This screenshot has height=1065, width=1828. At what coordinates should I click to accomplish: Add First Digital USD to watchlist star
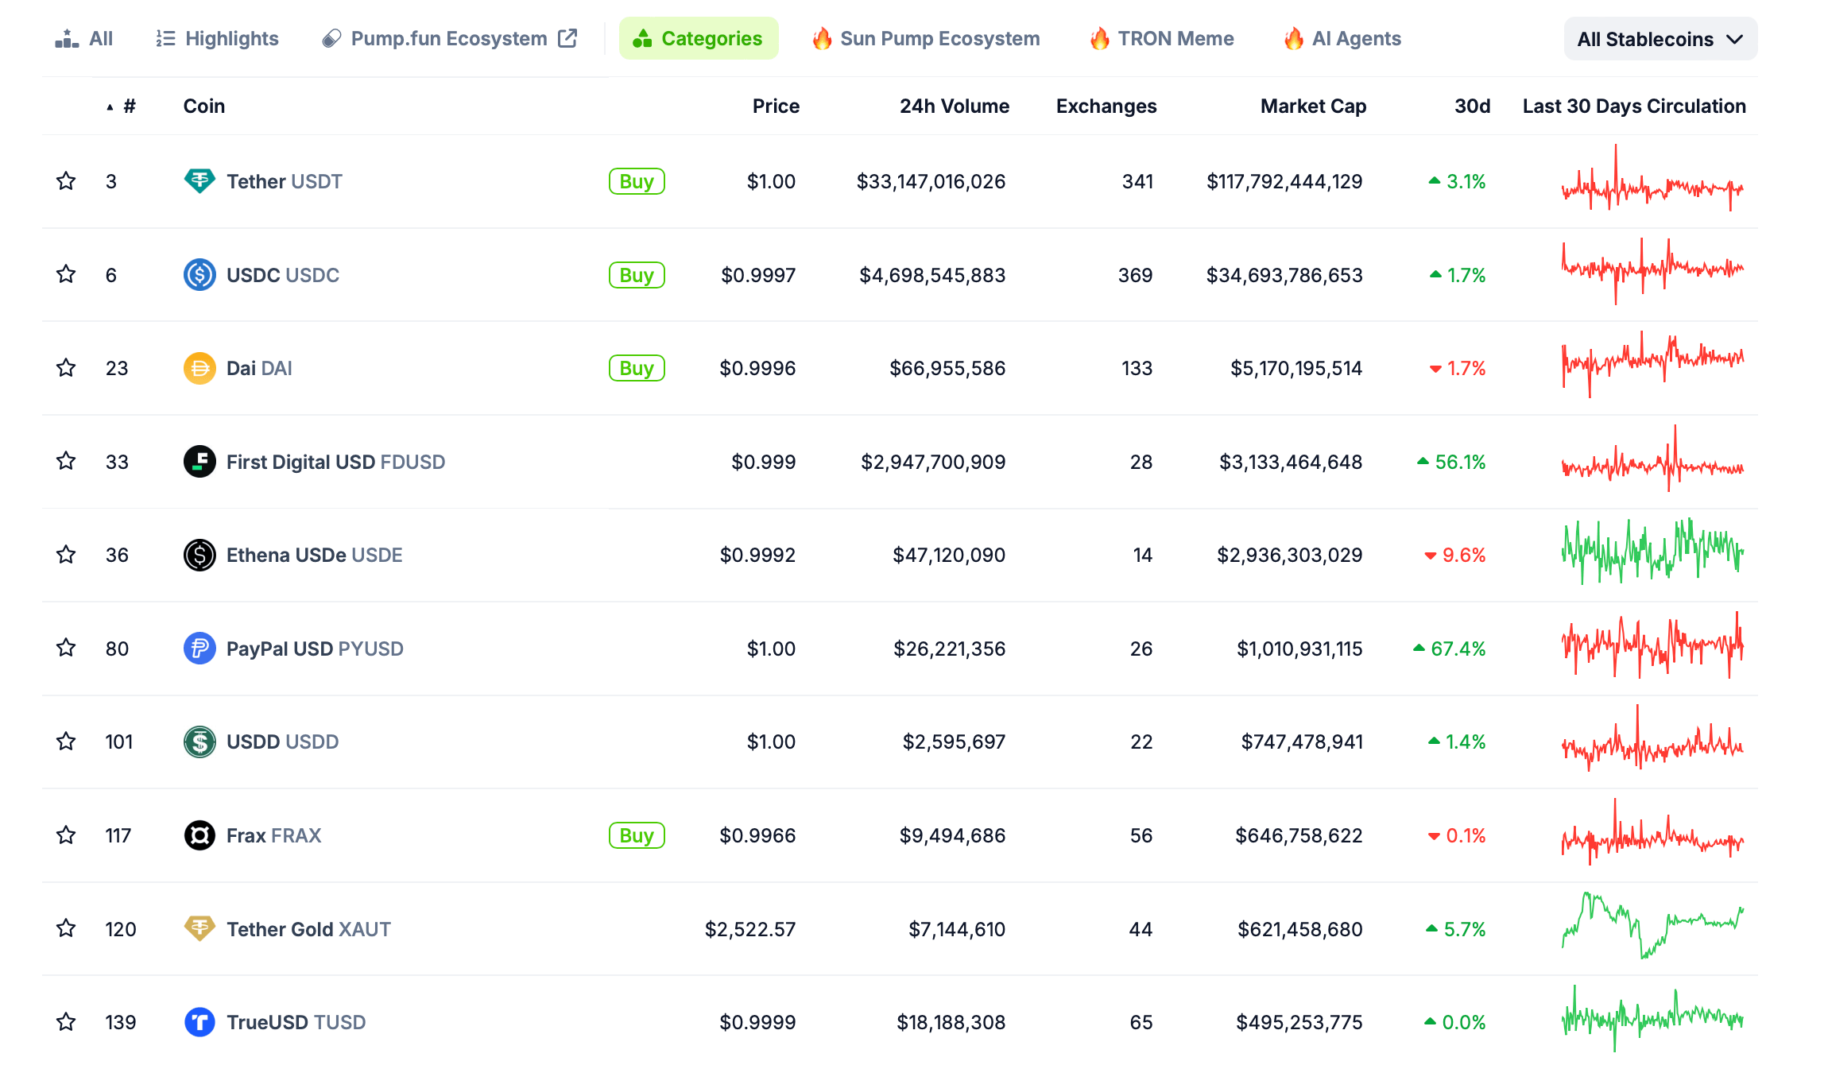click(x=66, y=462)
